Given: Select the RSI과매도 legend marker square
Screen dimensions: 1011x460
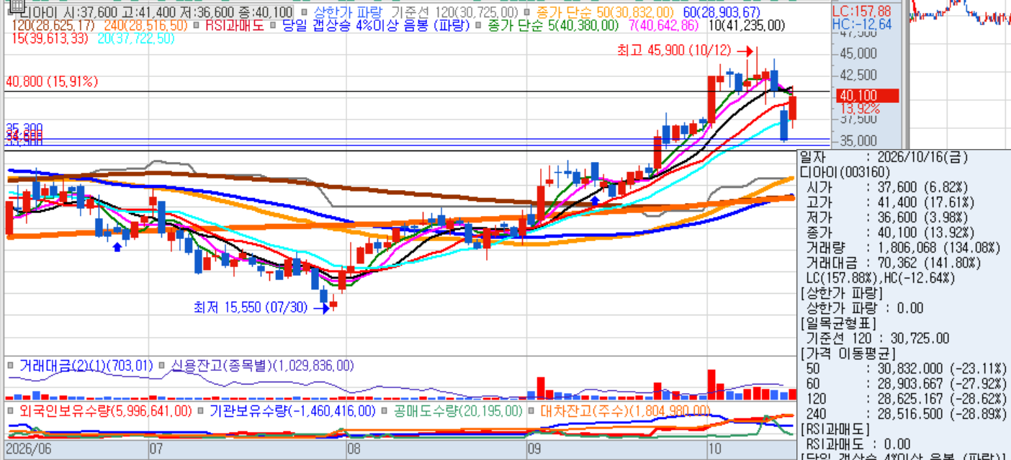Looking at the screenshot, I should click(194, 25).
